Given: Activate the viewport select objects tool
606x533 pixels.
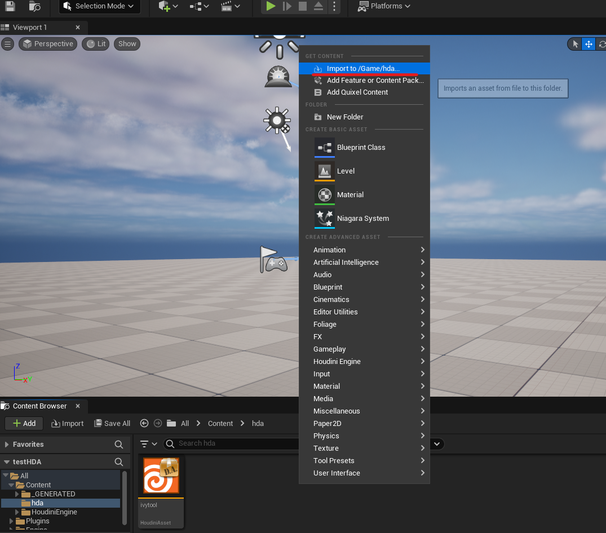Looking at the screenshot, I should click(575, 44).
